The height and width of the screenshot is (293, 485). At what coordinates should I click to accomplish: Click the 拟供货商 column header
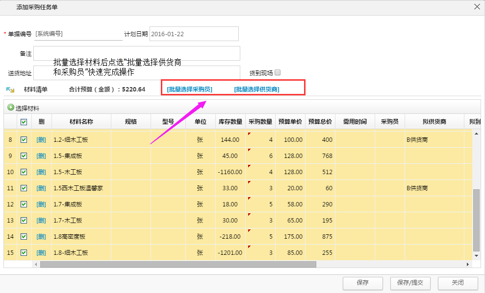(x=434, y=122)
